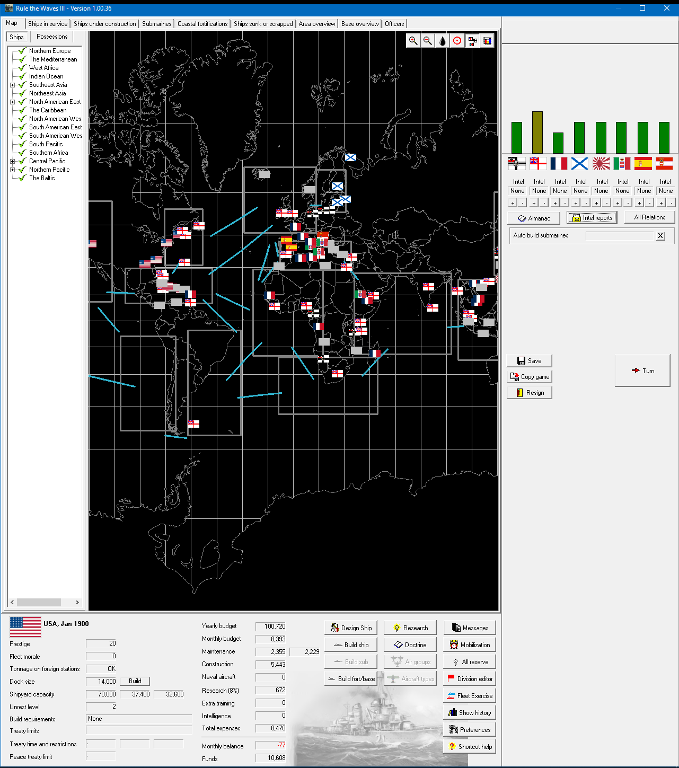The image size is (679, 768).
Task: Open the Almanac
Action: point(534,218)
